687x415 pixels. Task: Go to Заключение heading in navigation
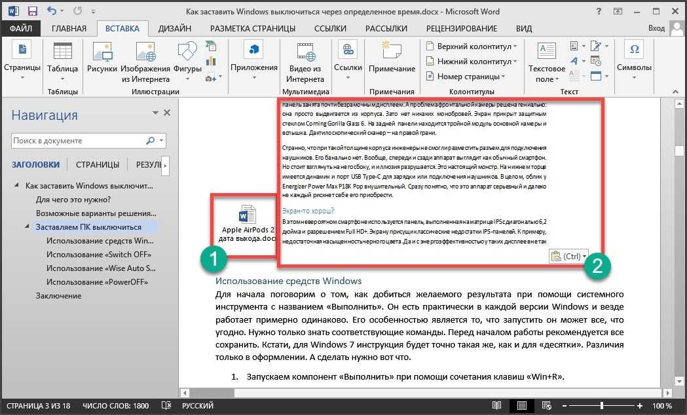(58, 295)
